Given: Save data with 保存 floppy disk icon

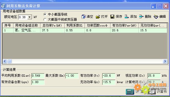Looking at the screenshot, I should pos(112,17).
